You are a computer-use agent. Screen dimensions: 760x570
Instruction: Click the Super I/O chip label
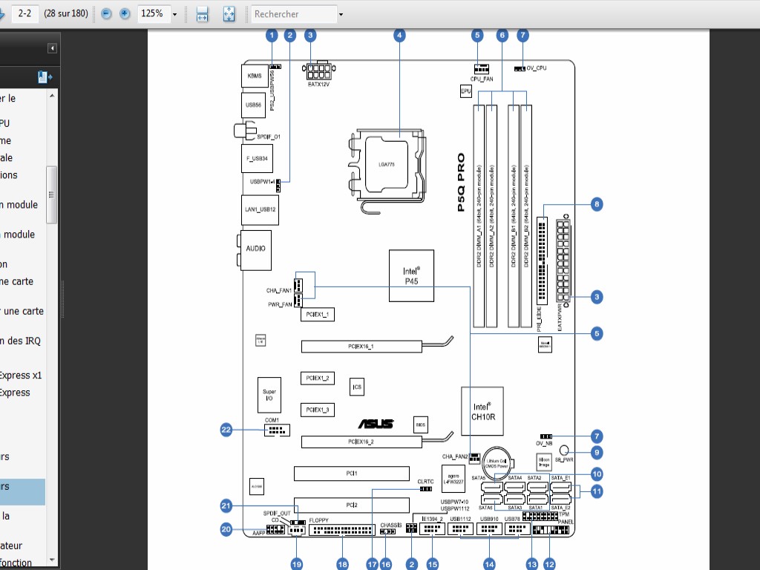pos(269,395)
